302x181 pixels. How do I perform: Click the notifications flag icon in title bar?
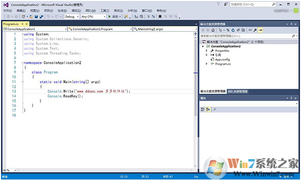point(218,4)
